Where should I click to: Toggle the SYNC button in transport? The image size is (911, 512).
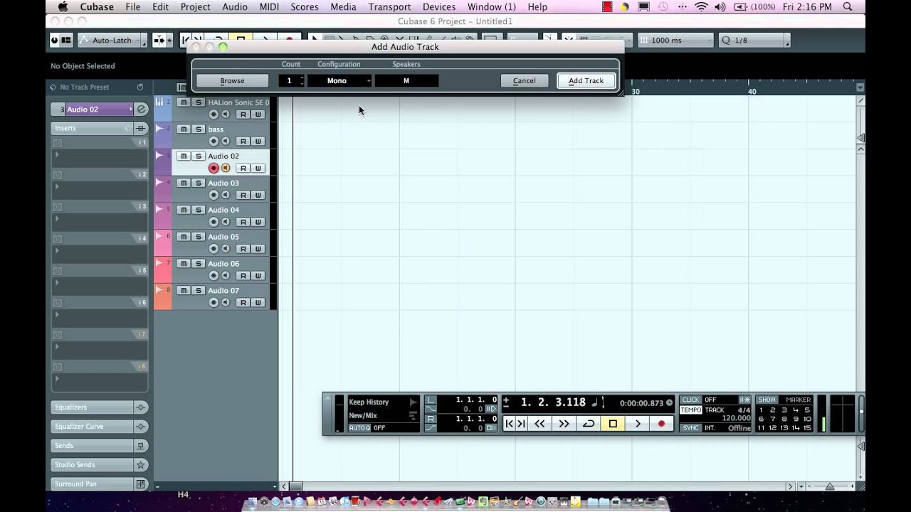(x=691, y=428)
